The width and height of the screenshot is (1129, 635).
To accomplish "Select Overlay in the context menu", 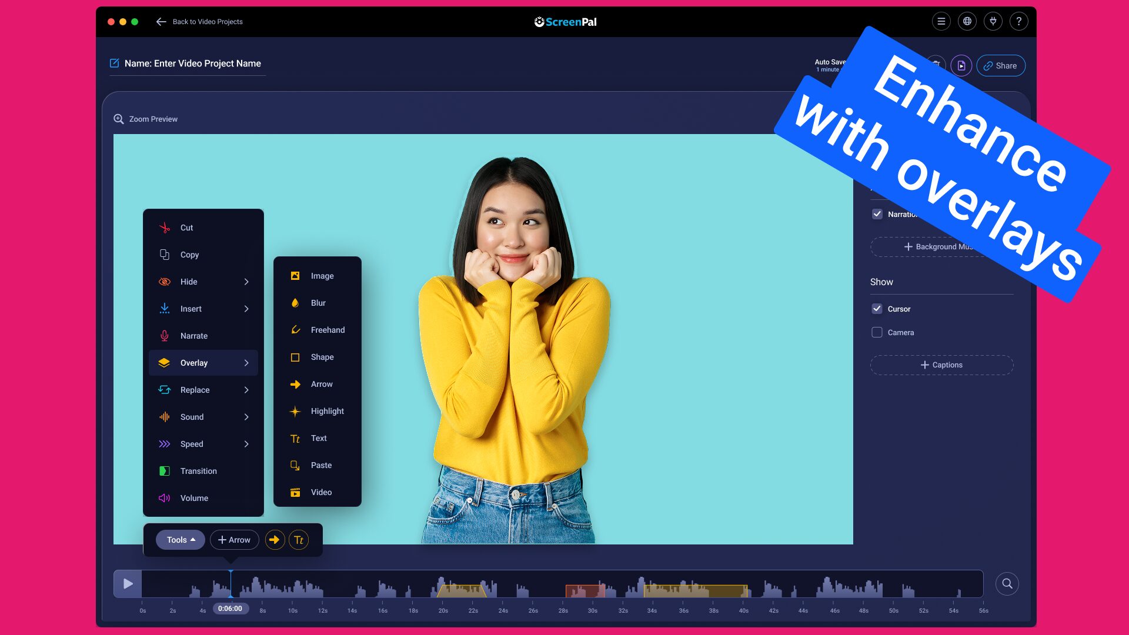I will pos(194,363).
